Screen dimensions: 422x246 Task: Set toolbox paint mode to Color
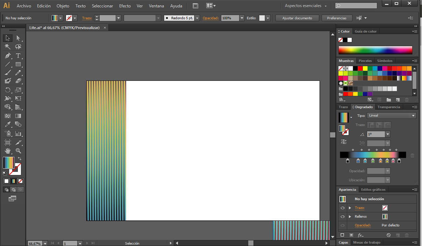tap(6, 181)
